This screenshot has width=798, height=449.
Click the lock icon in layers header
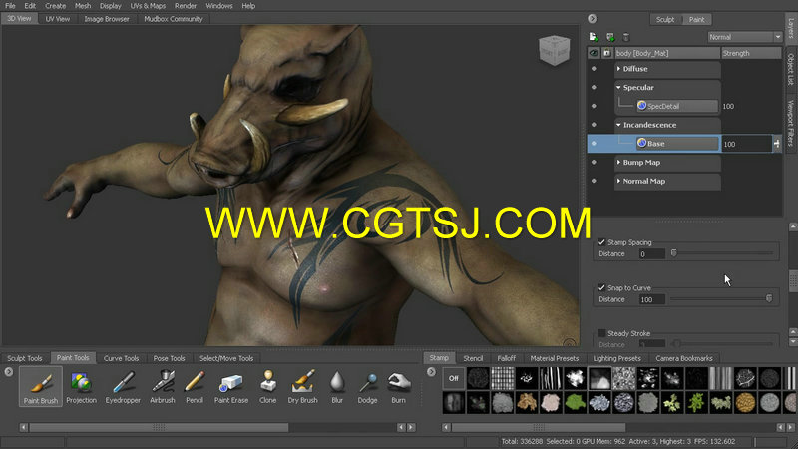pyautogui.click(x=606, y=53)
